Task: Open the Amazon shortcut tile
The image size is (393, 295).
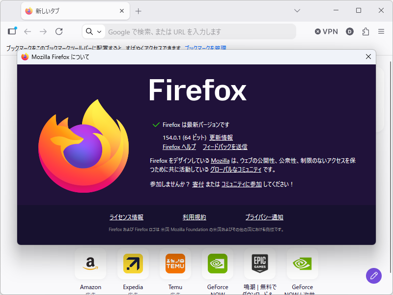Action: [x=90, y=264]
